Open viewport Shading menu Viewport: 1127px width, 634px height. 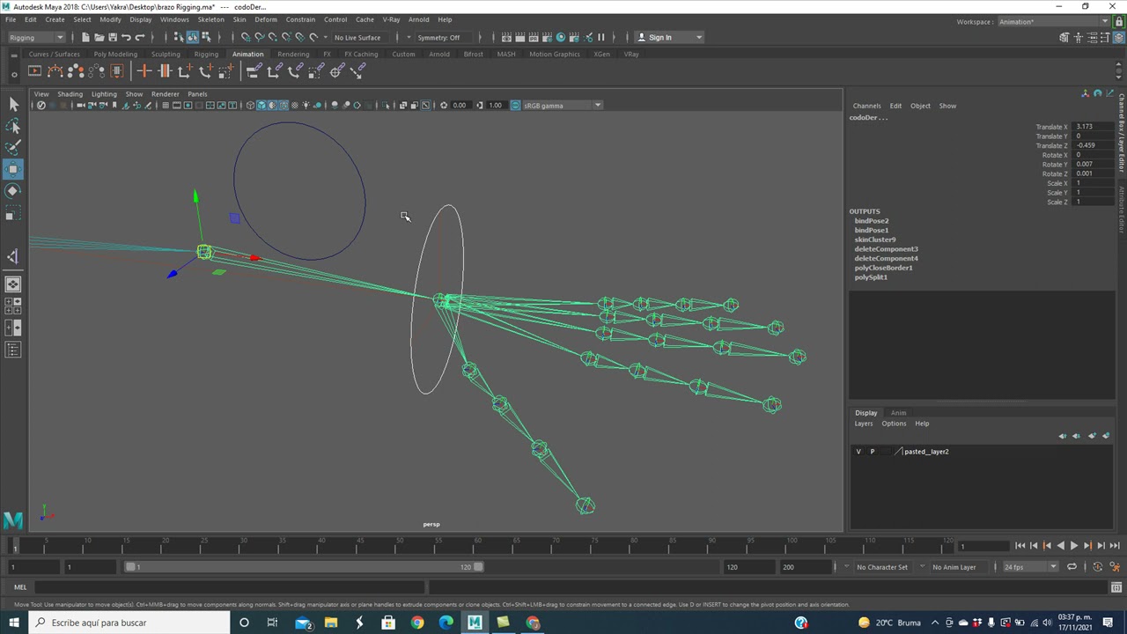point(70,94)
